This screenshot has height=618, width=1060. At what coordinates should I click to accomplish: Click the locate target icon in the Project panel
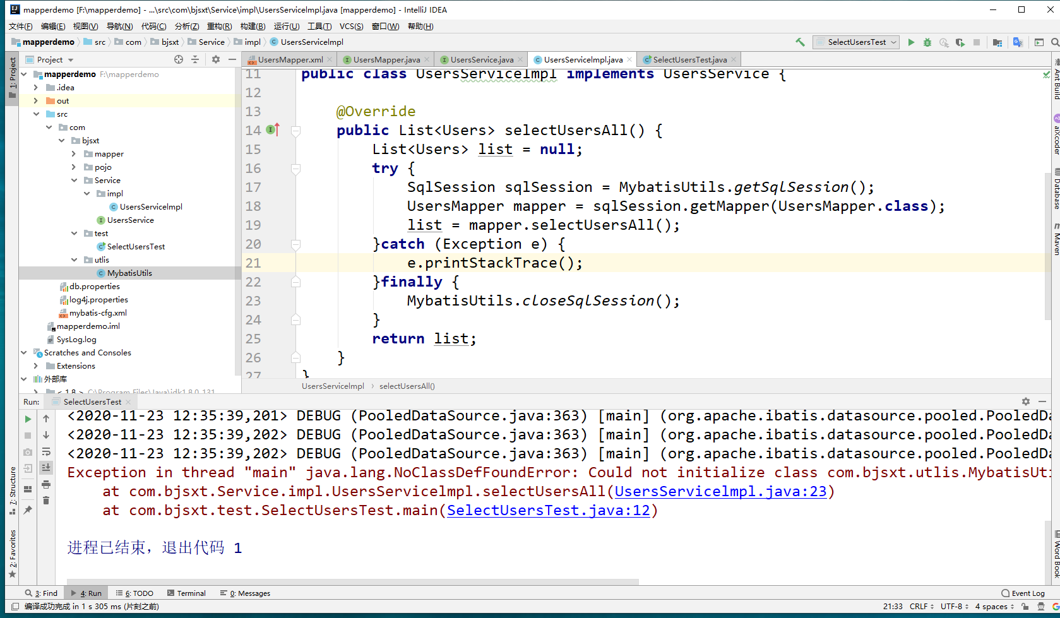179,59
